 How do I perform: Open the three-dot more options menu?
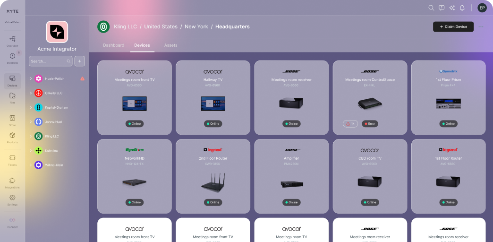pyautogui.click(x=481, y=27)
